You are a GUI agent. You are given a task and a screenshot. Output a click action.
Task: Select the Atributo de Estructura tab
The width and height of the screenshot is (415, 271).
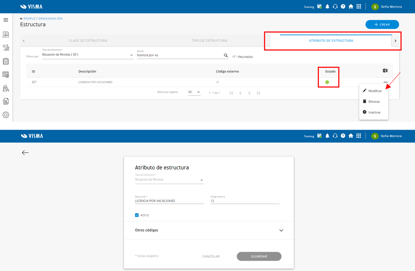331,41
